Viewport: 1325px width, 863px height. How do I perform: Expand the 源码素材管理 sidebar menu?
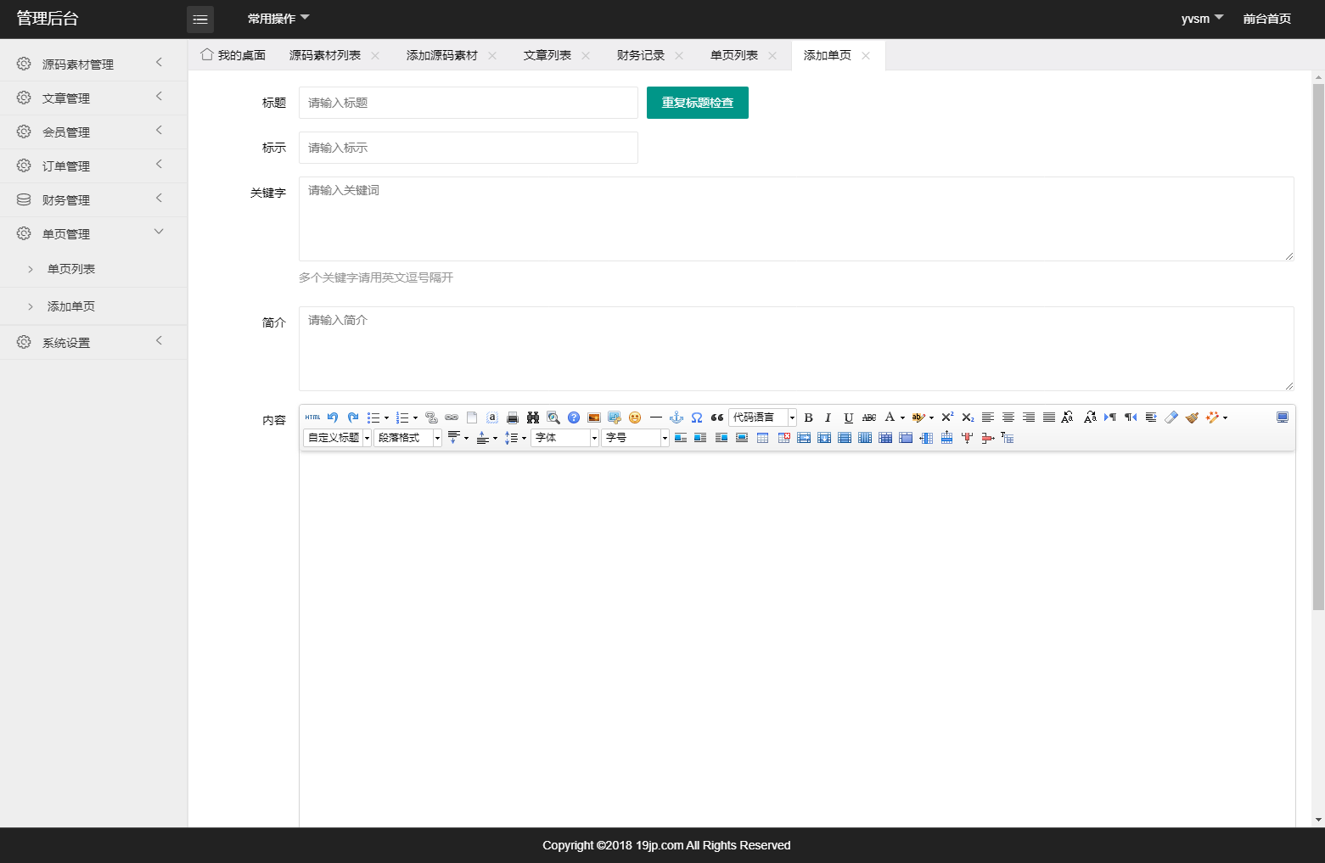click(x=93, y=64)
